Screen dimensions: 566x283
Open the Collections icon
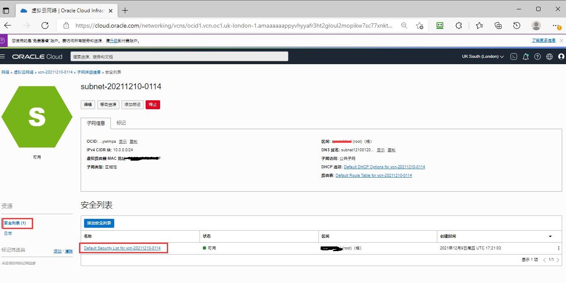pos(498,25)
